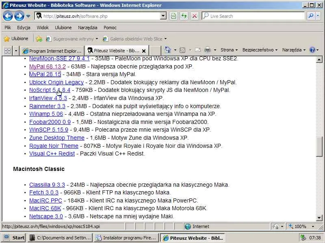The width and height of the screenshot is (325, 243).
Task: Open the Strona command menu
Action: tap(229, 50)
